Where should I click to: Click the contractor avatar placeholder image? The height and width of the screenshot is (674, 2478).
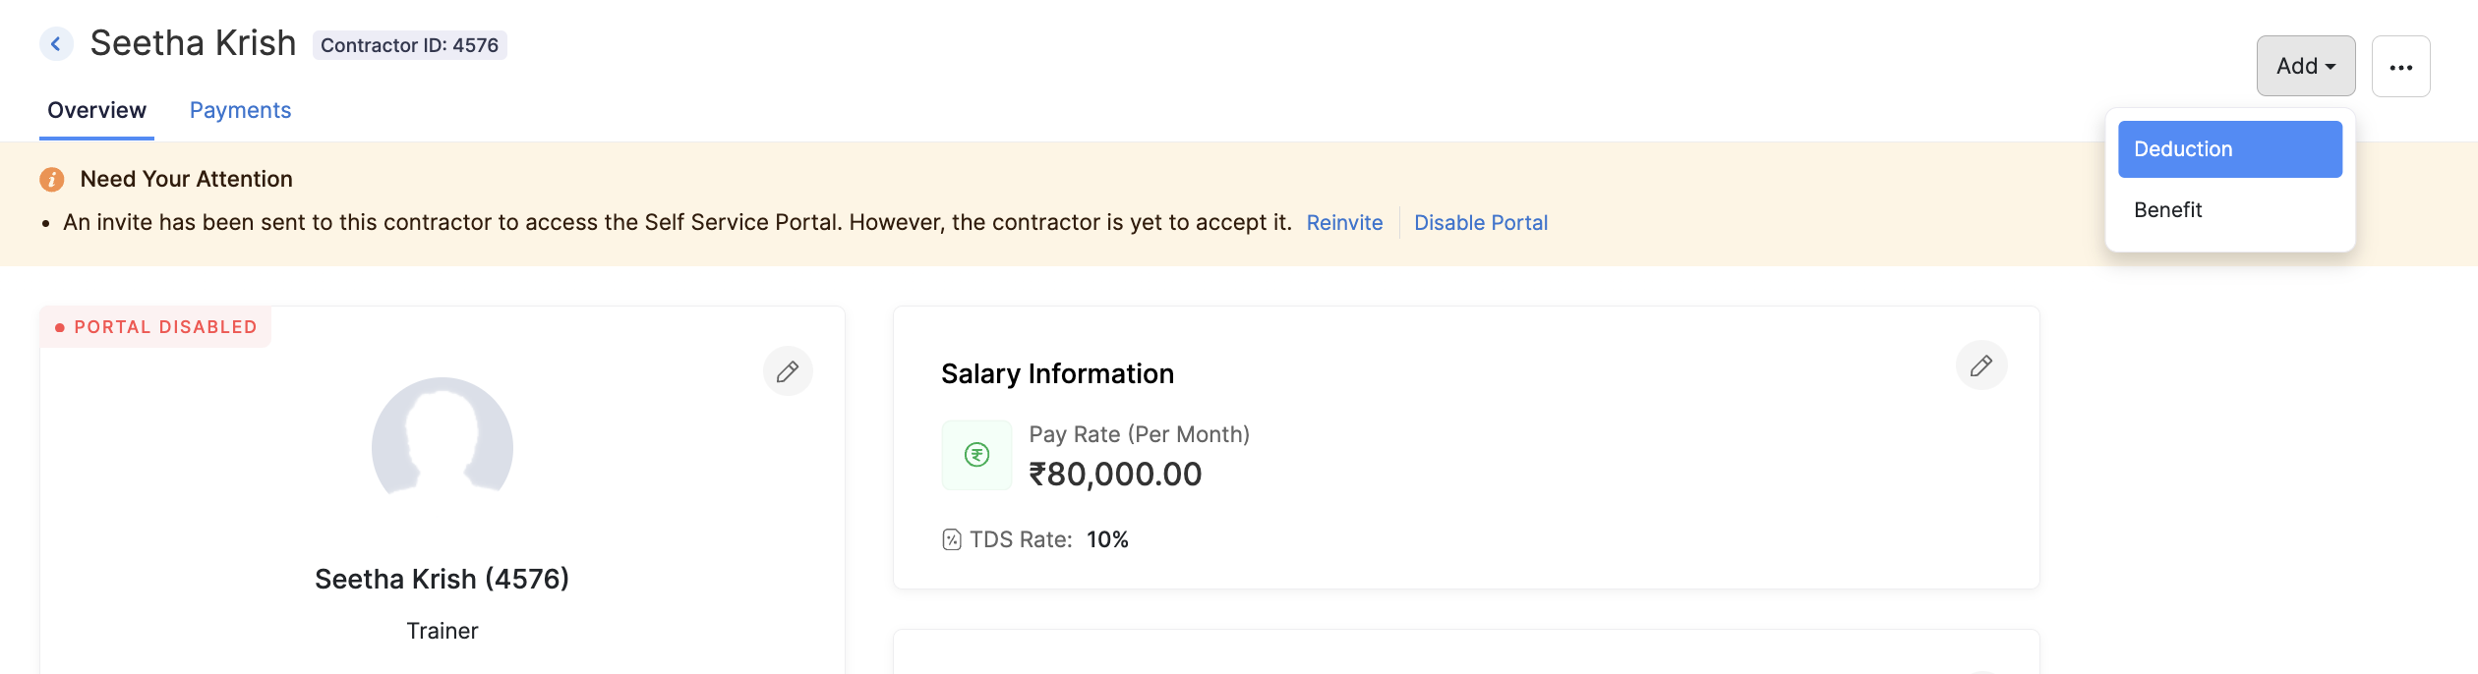pos(442,438)
